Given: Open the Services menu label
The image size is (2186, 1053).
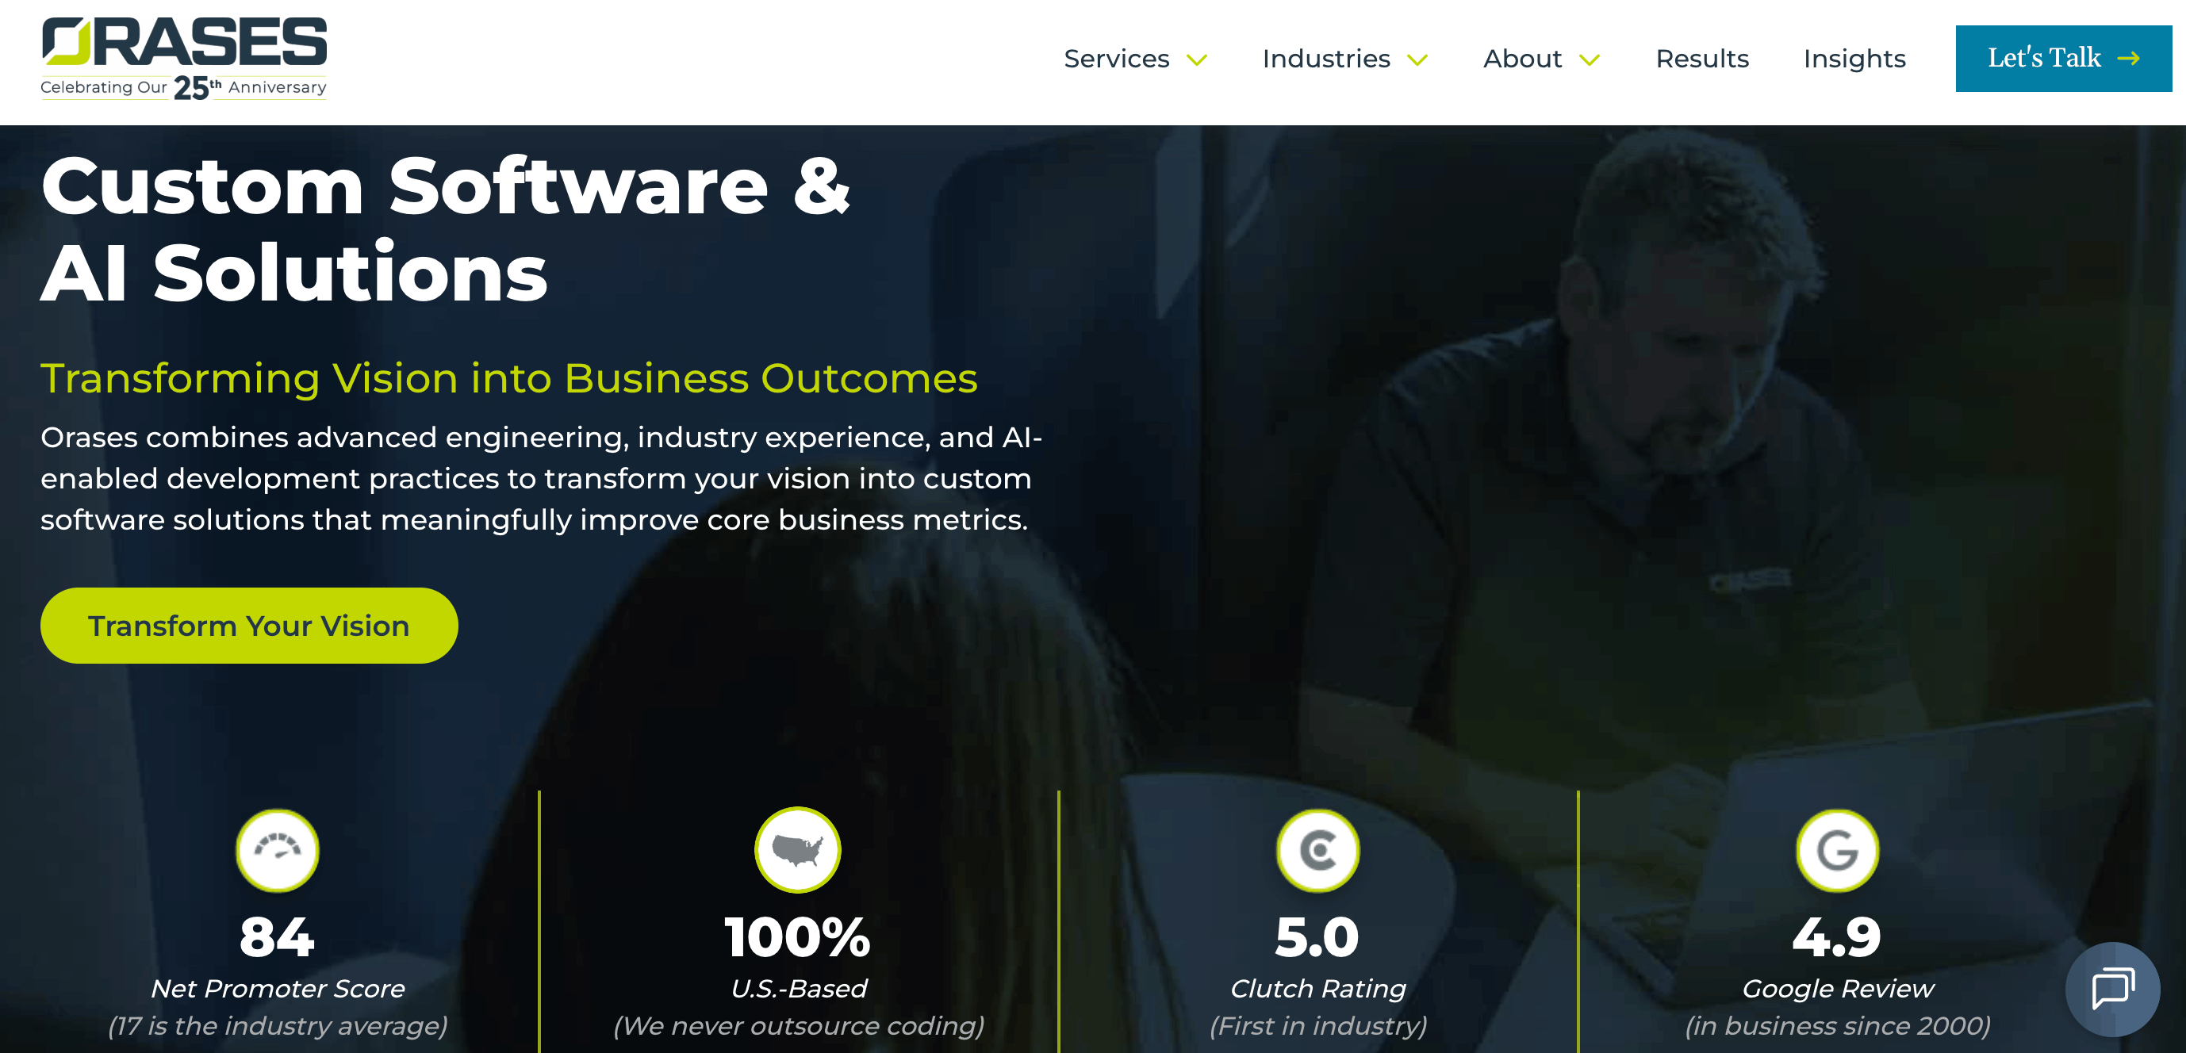Looking at the screenshot, I should pyautogui.click(x=1116, y=59).
